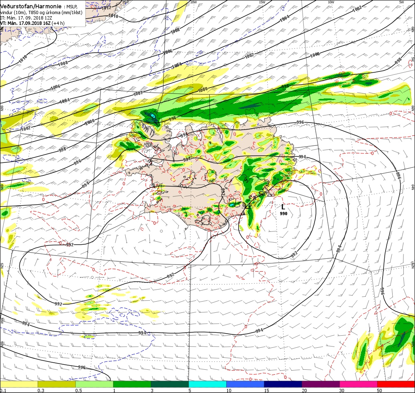The image size is (415, 393).
Task: Select the dark green 3 mm legend swatch
Action: pyautogui.click(x=170, y=384)
